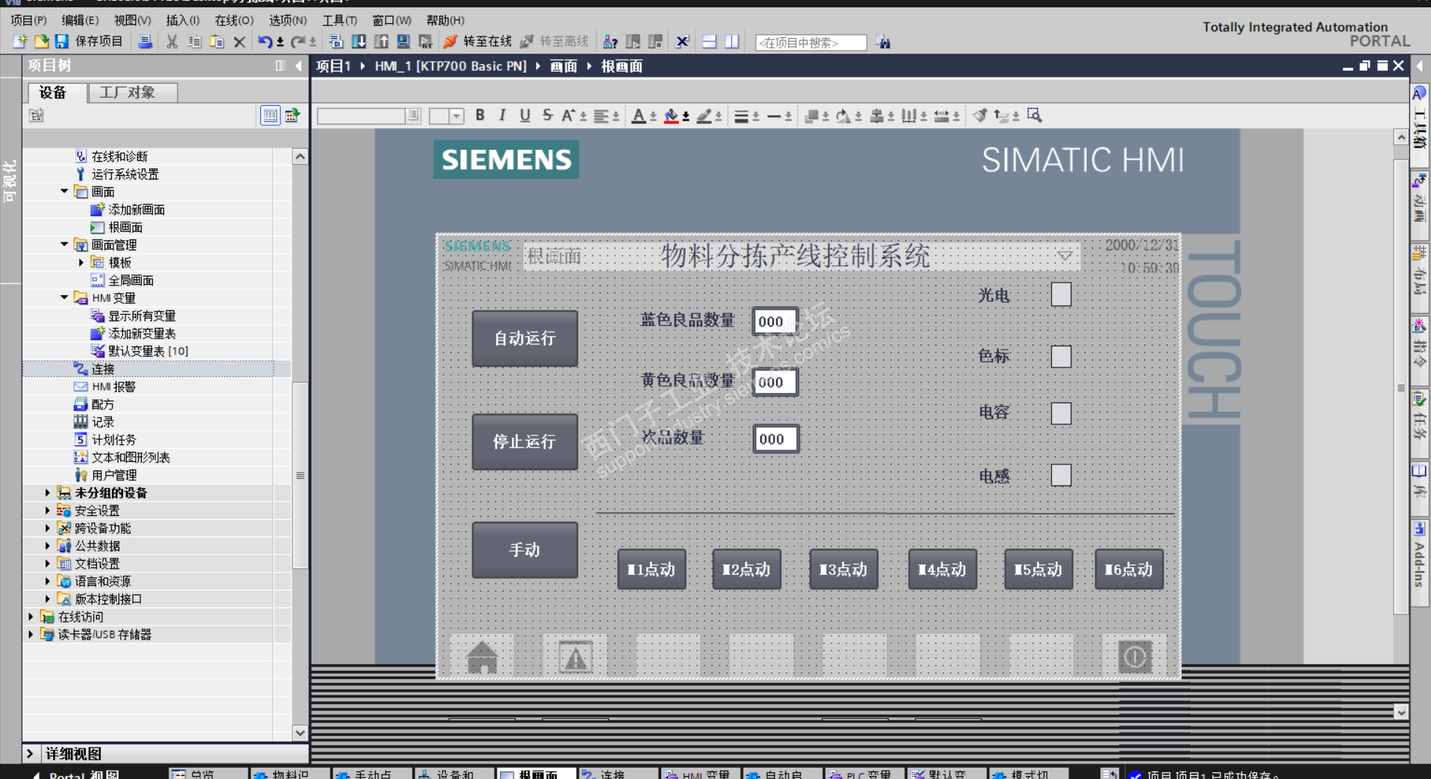1431x779 pixels.
Task: Select the 光电 indicator box
Action: (x=1061, y=294)
